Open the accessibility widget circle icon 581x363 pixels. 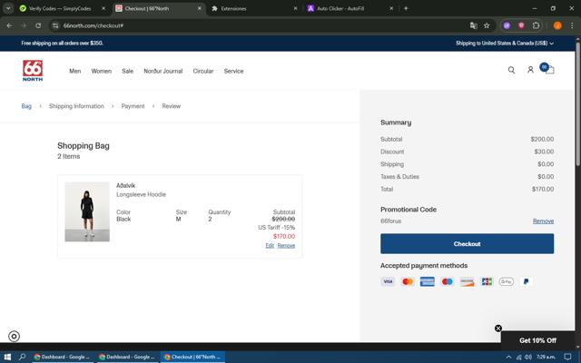click(x=15, y=337)
